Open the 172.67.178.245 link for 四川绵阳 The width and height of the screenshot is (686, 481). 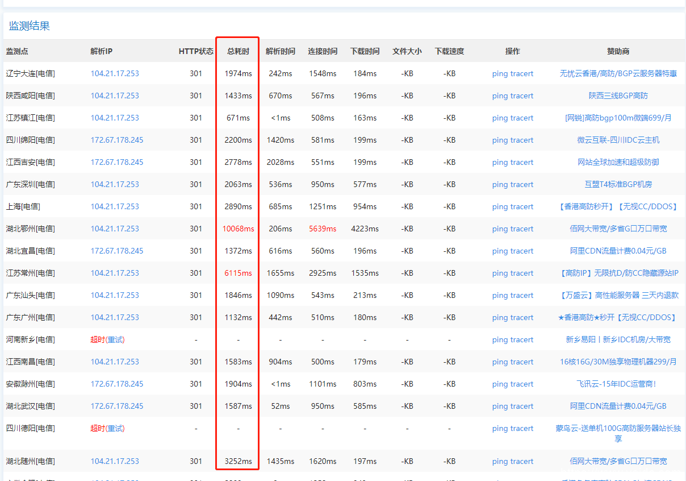(x=117, y=140)
